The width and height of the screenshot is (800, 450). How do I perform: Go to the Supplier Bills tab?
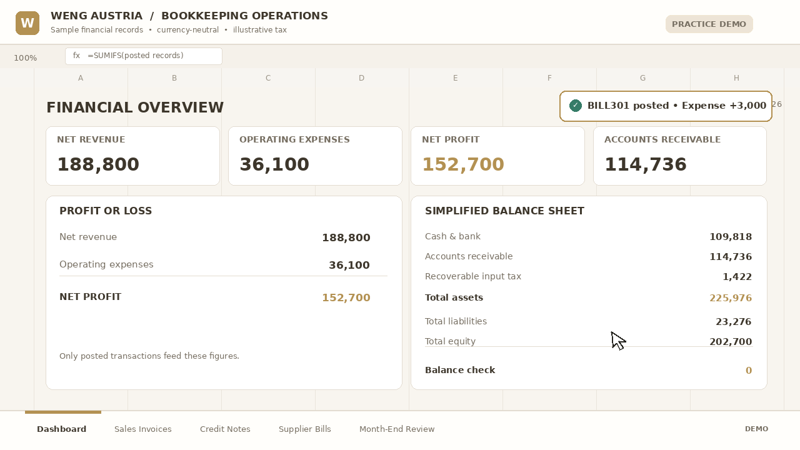point(305,429)
